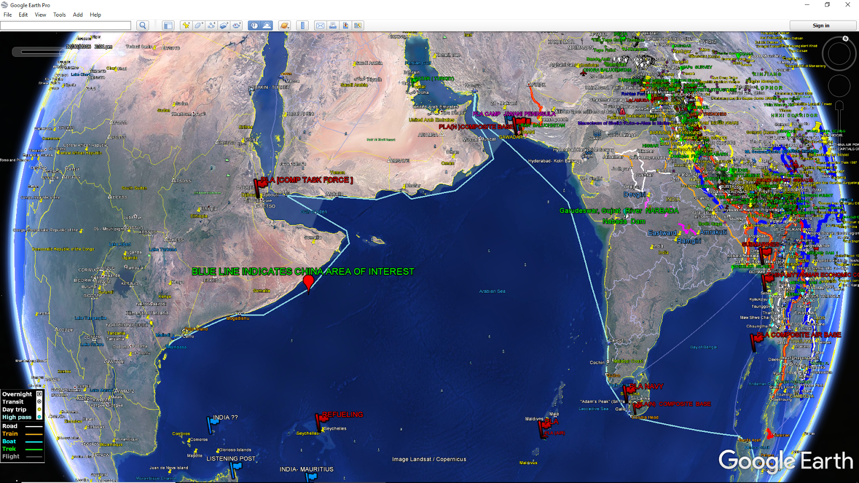Toggle the sidebar panel visibility
The width and height of the screenshot is (859, 483).
click(x=168, y=25)
